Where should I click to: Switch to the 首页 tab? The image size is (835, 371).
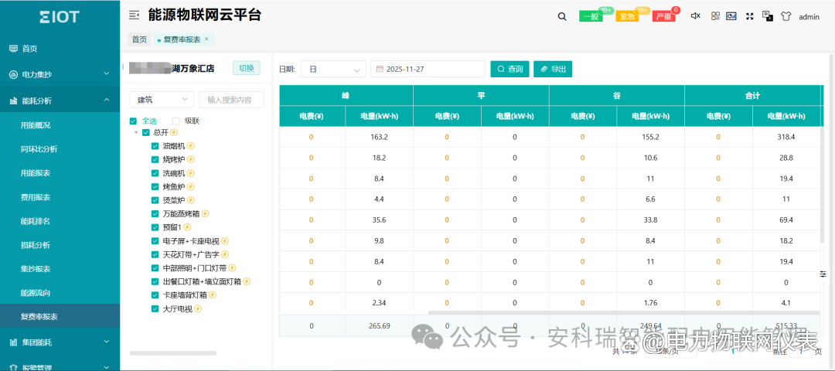pos(139,39)
